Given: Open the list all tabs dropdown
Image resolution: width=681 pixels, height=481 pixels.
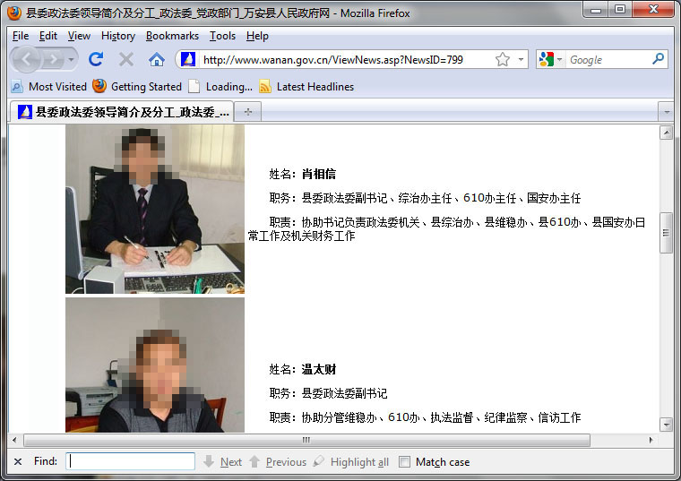Looking at the screenshot, I should [x=665, y=112].
